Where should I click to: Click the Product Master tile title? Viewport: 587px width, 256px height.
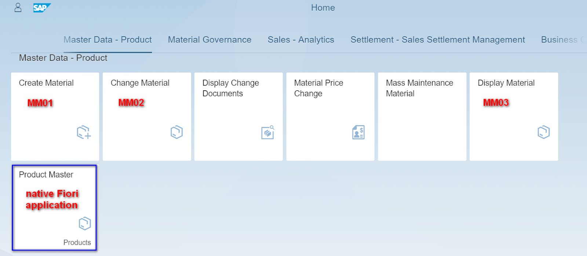pos(46,175)
